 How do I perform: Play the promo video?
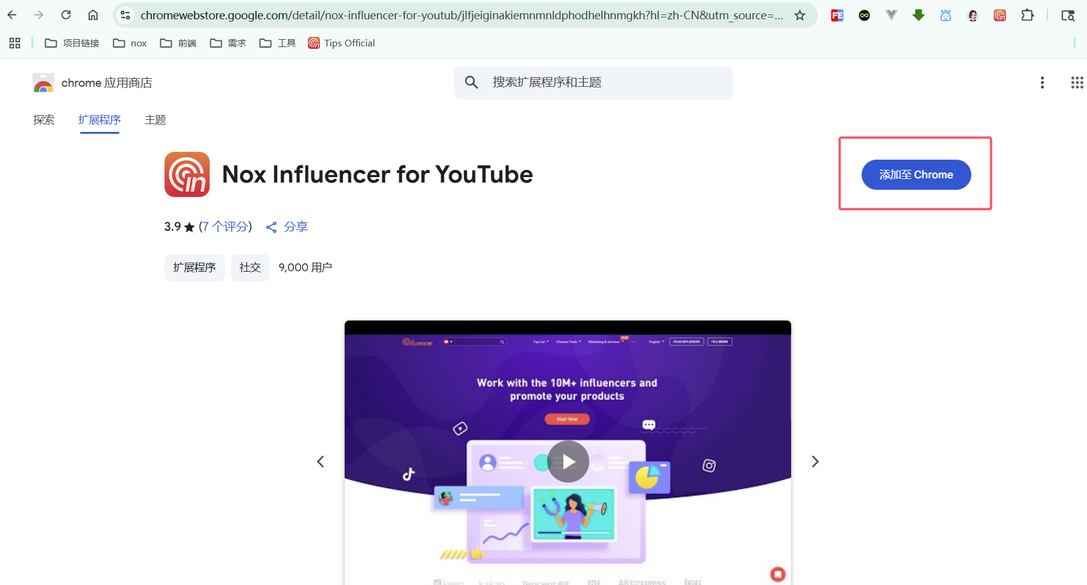568,461
